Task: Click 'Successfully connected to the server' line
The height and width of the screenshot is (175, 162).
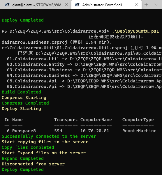Action: [49, 136]
